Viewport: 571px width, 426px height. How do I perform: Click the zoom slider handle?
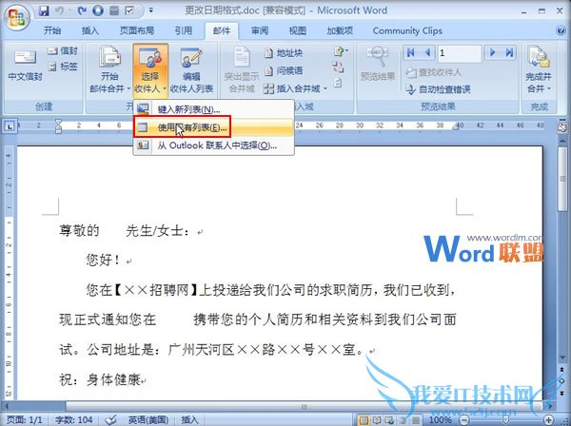(506, 420)
